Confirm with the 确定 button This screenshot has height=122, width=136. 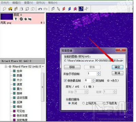117,67
